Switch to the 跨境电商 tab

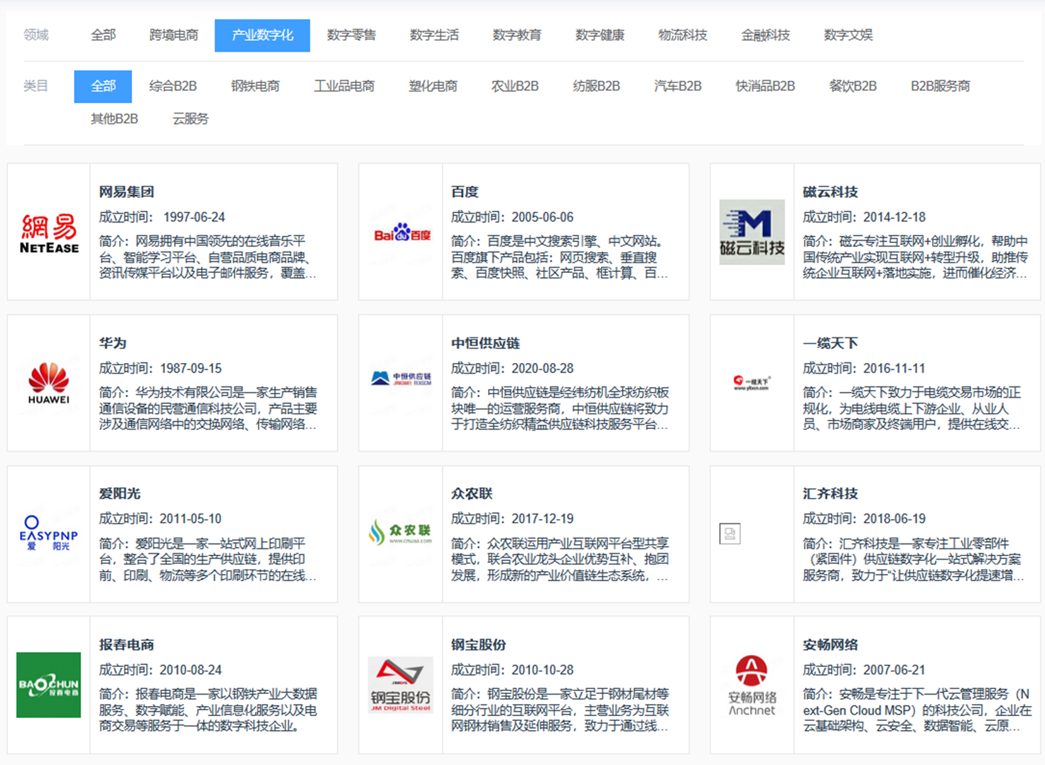coord(174,35)
